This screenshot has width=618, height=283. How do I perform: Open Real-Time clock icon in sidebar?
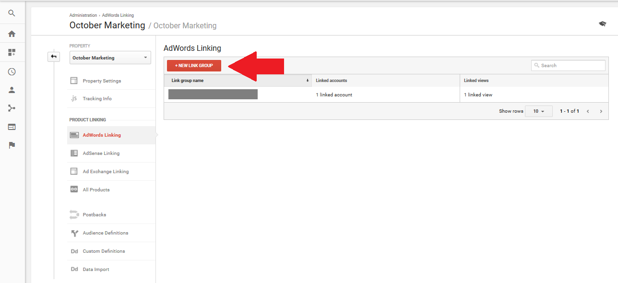pyautogui.click(x=12, y=71)
